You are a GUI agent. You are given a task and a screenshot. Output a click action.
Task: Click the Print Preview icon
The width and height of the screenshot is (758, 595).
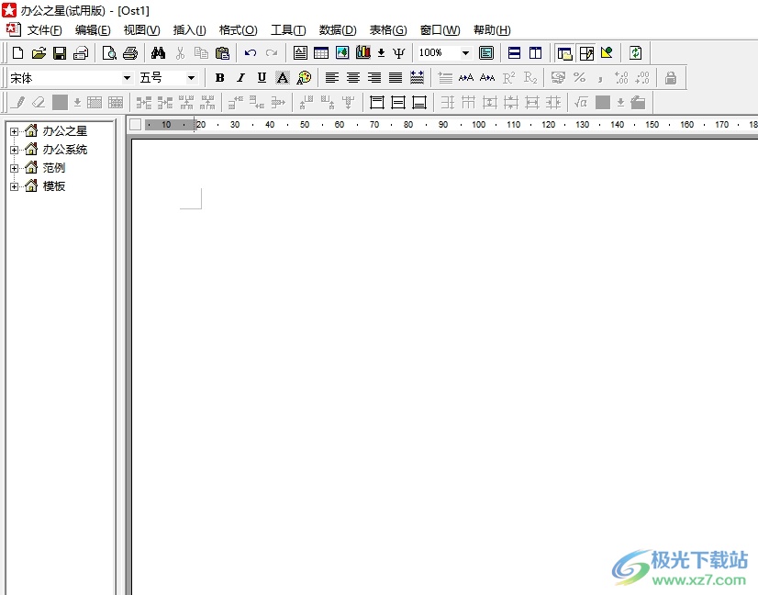[x=109, y=53]
